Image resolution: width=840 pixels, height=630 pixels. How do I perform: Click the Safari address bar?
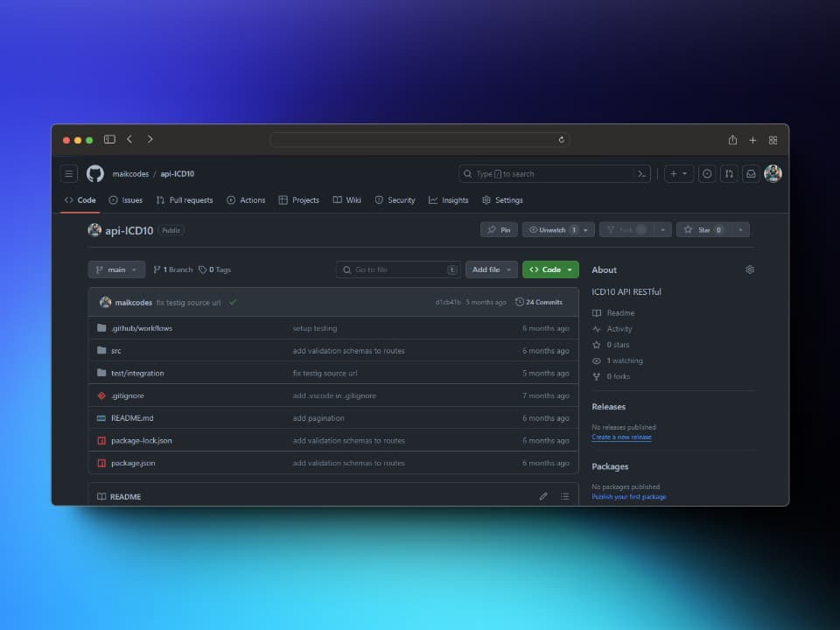pyautogui.click(x=420, y=140)
